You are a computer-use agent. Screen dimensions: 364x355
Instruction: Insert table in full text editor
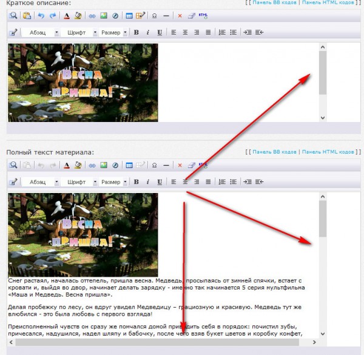click(129, 165)
